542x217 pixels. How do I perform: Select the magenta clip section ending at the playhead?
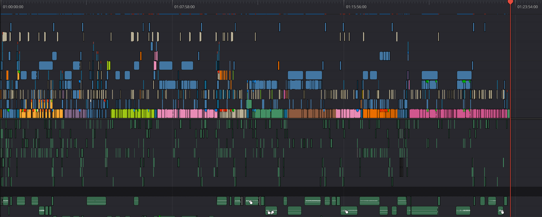(x=459, y=114)
